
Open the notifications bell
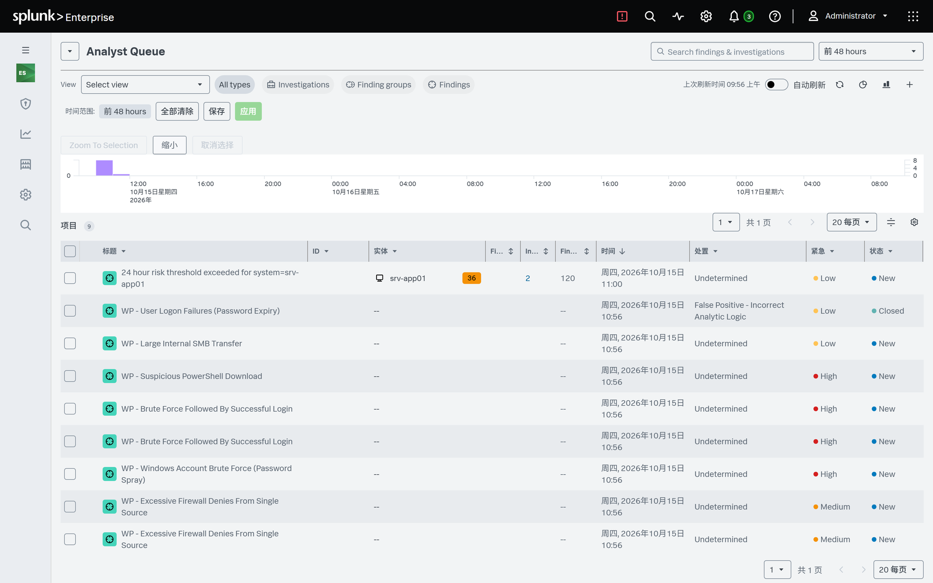click(734, 17)
